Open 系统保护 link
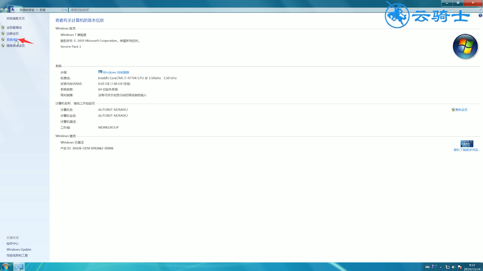Image resolution: width=483 pixels, height=271 pixels. [x=13, y=40]
